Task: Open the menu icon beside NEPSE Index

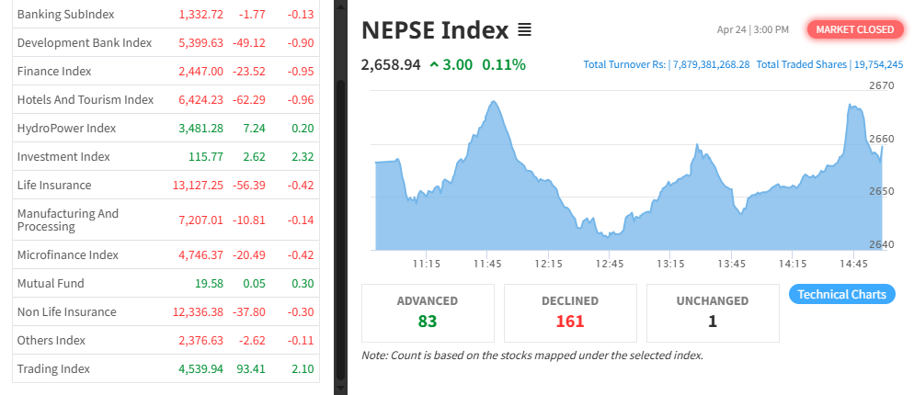Action: pos(524,30)
